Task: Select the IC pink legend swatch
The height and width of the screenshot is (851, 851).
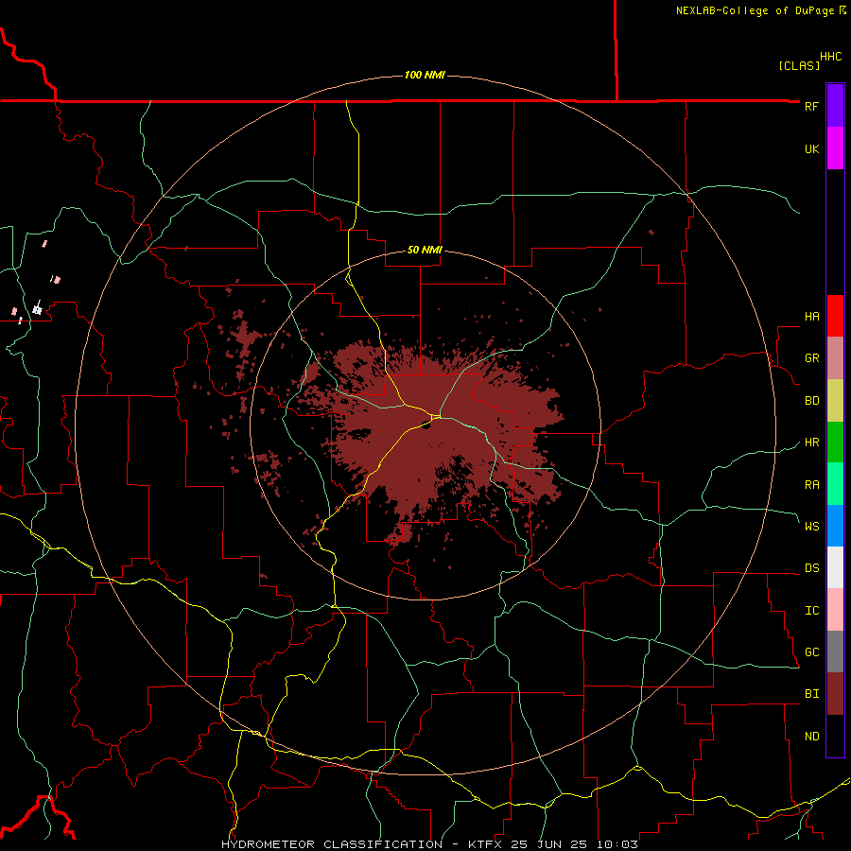Action: point(835,610)
